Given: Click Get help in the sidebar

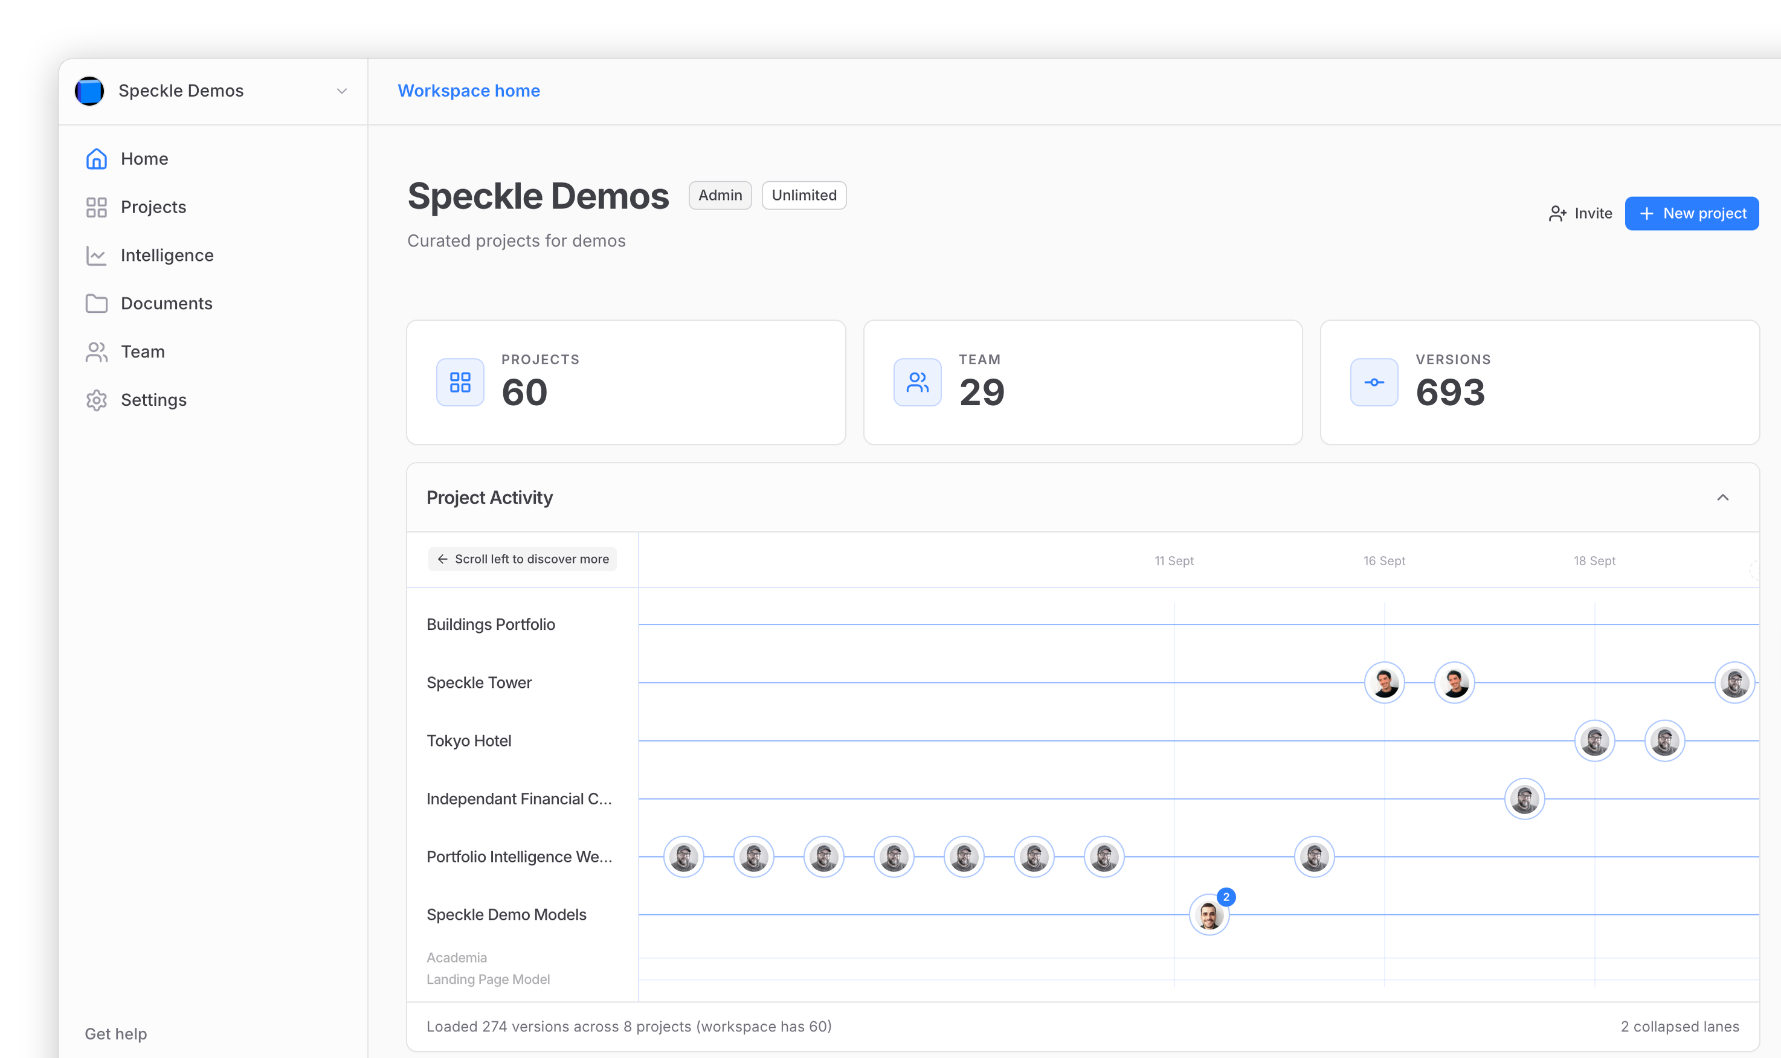Looking at the screenshot, I should [115, 1034].
